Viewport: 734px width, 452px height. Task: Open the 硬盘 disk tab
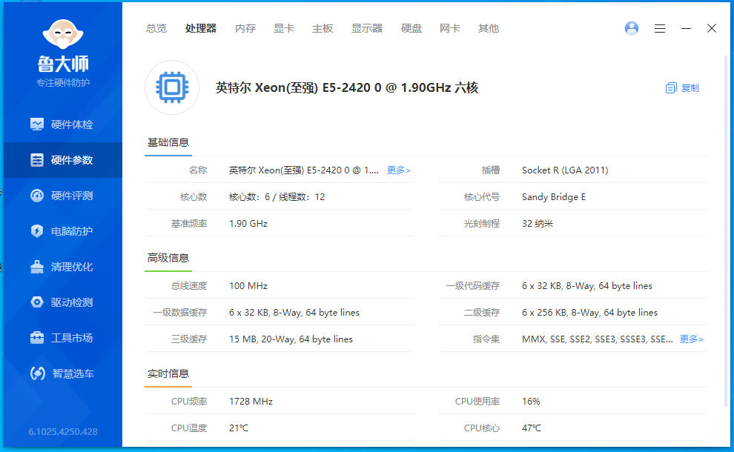(x=411, y=29)
